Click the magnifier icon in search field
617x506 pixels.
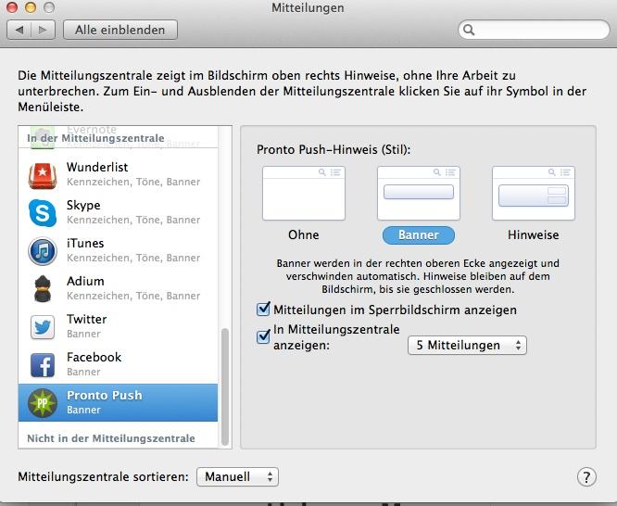[469, 30]
